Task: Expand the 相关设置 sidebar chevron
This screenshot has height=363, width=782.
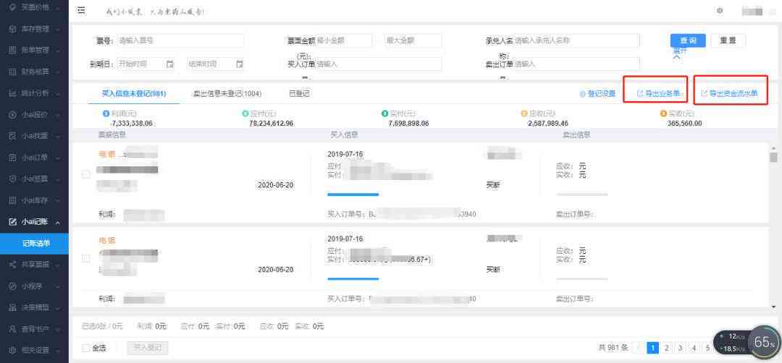Action: [59, 351]
